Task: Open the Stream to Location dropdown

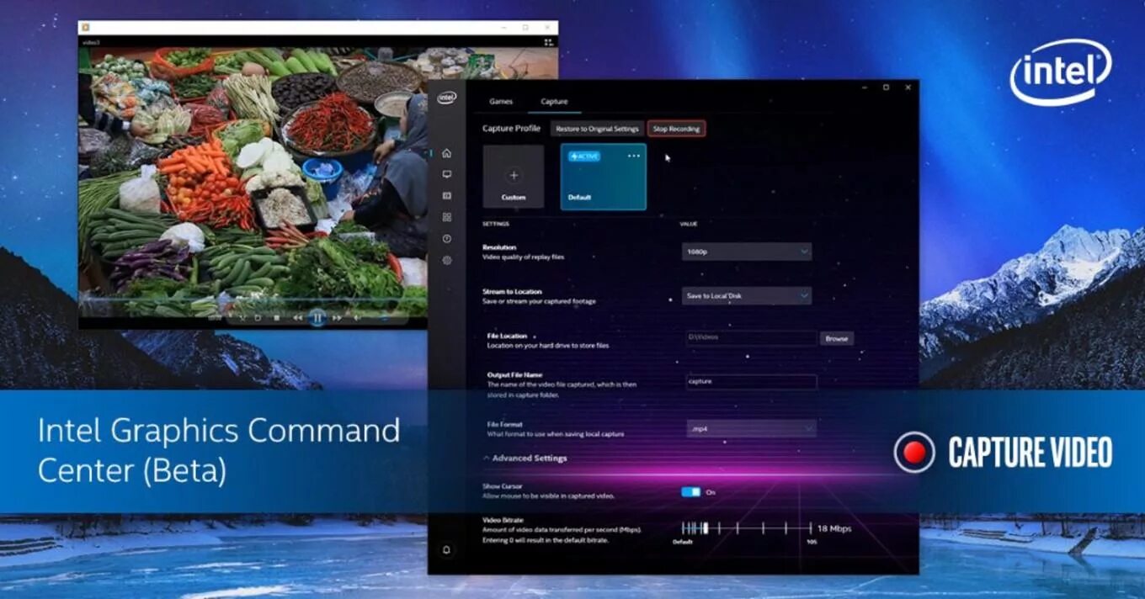Action: tap(747, 295)
